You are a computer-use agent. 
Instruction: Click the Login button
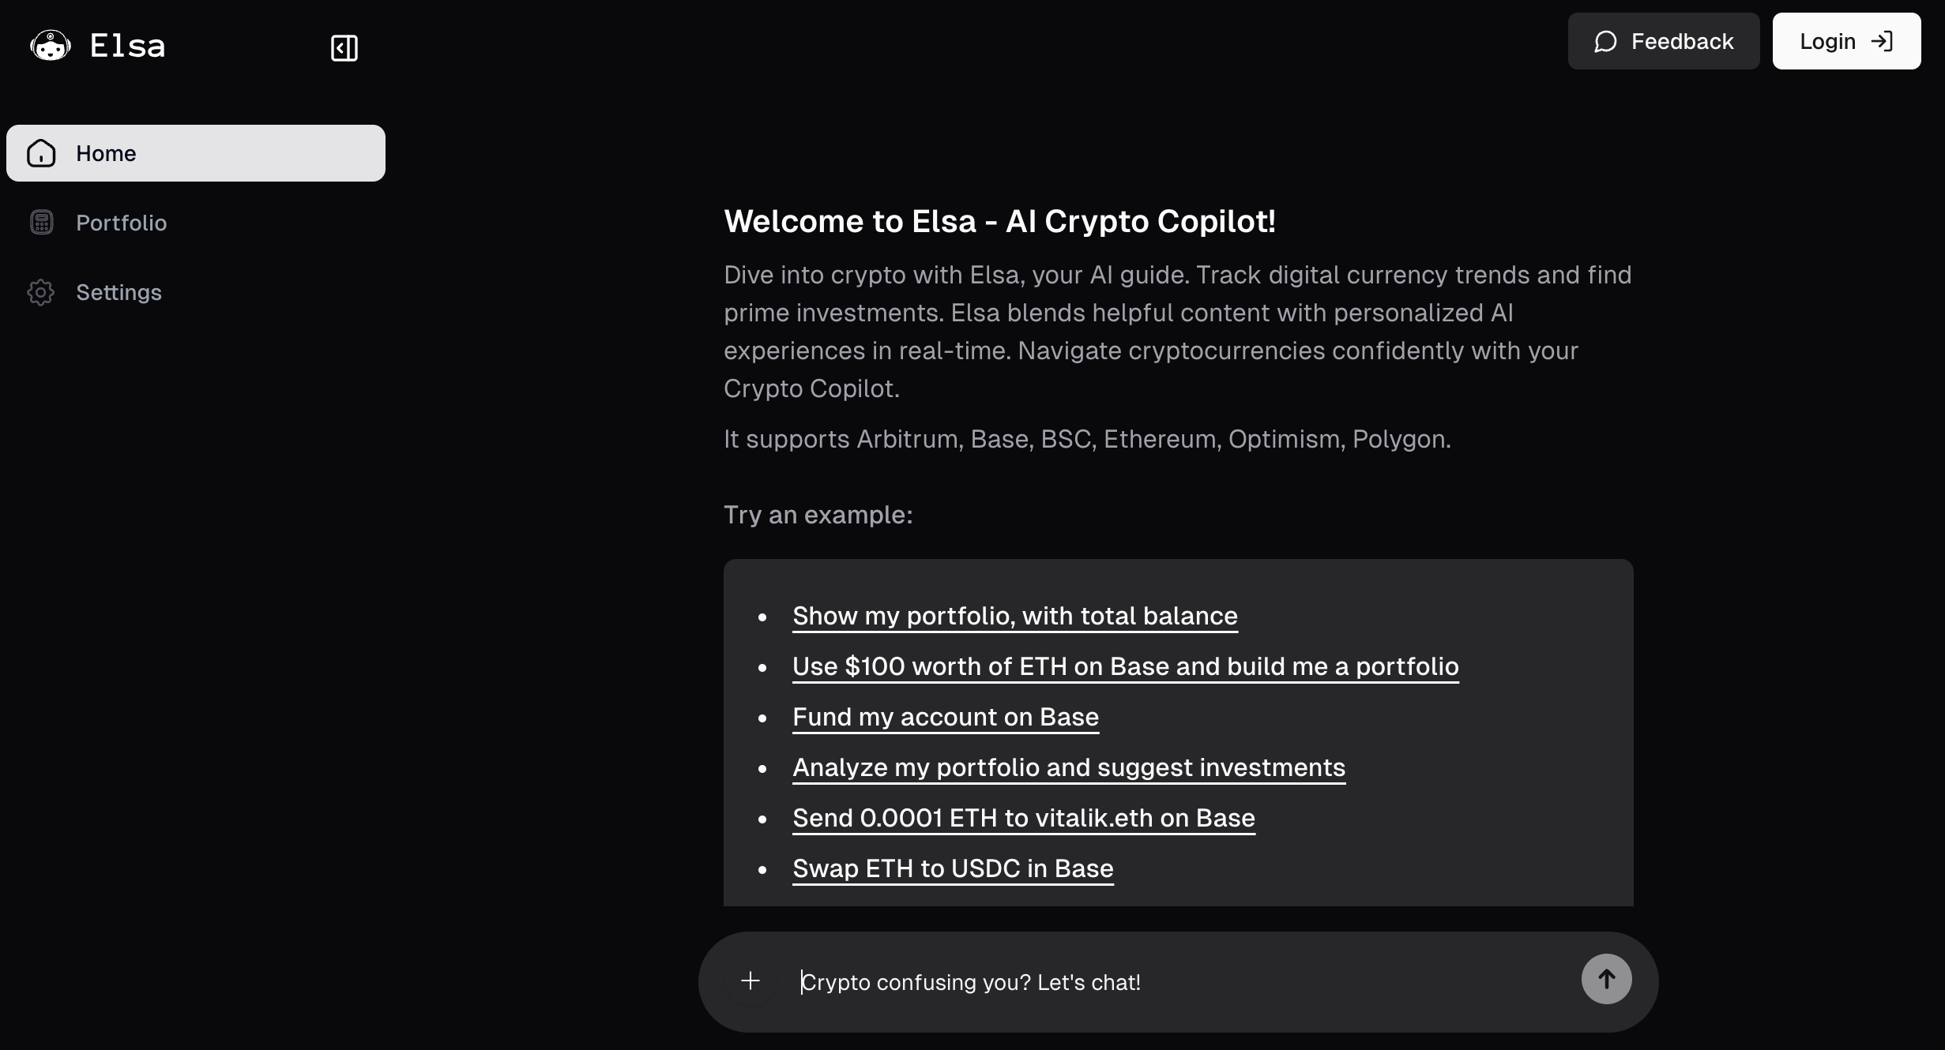[x=1846, y=41]
